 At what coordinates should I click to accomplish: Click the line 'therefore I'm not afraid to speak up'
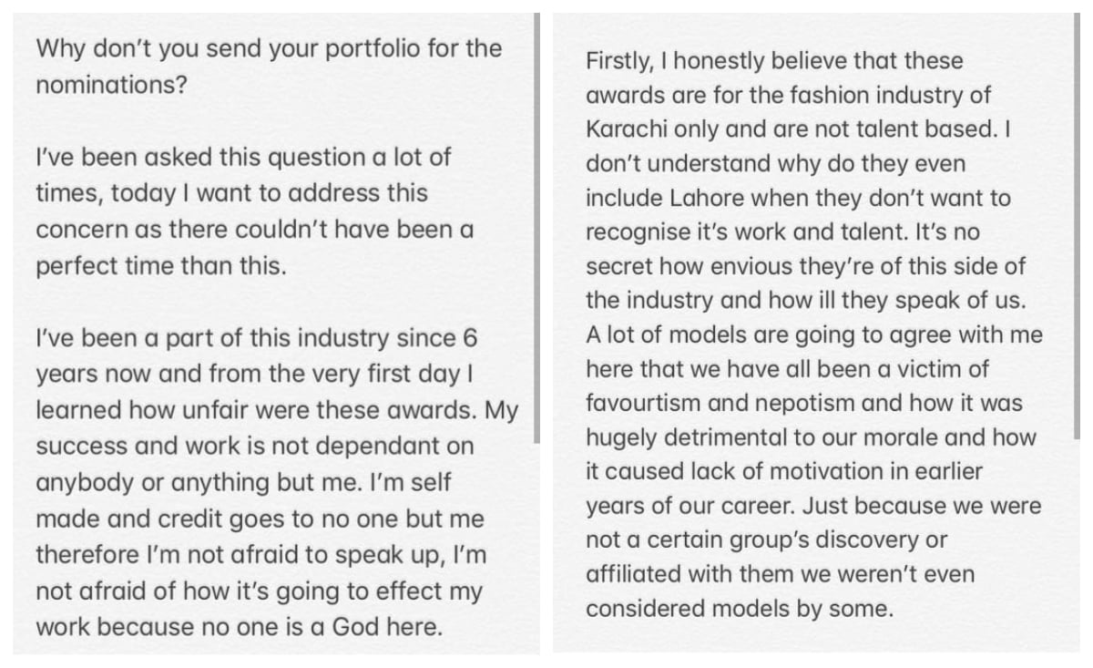(261, 556)
